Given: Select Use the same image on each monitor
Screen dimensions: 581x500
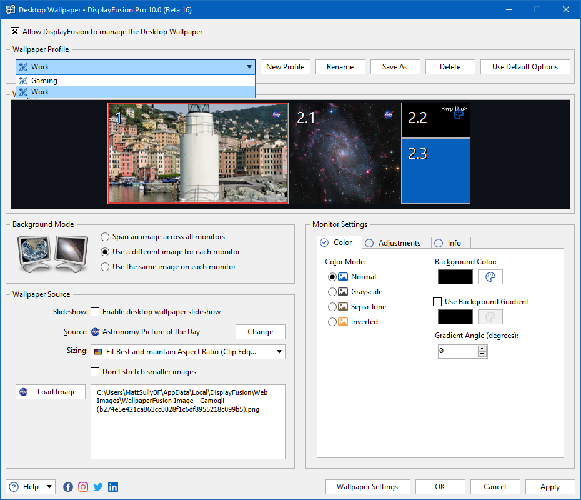Looking at the screenshot, I should 105,267.
